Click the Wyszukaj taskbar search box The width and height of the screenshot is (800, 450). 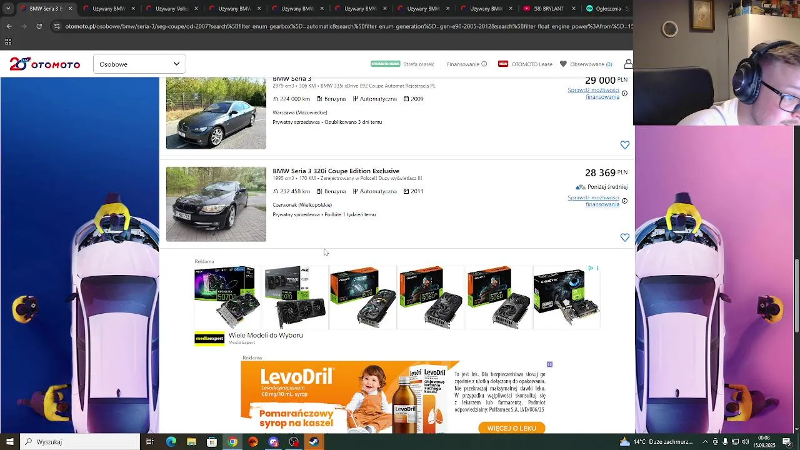point(80,442)
